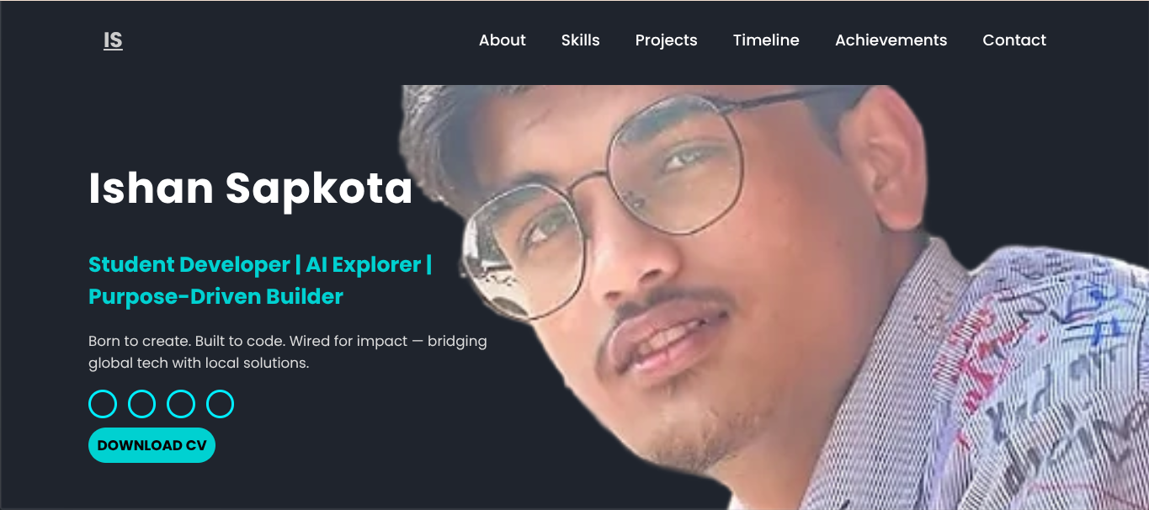Open Achievements from the navigation bar
Viewport: 1149px width, 510px height.
(x=891, y=40)
